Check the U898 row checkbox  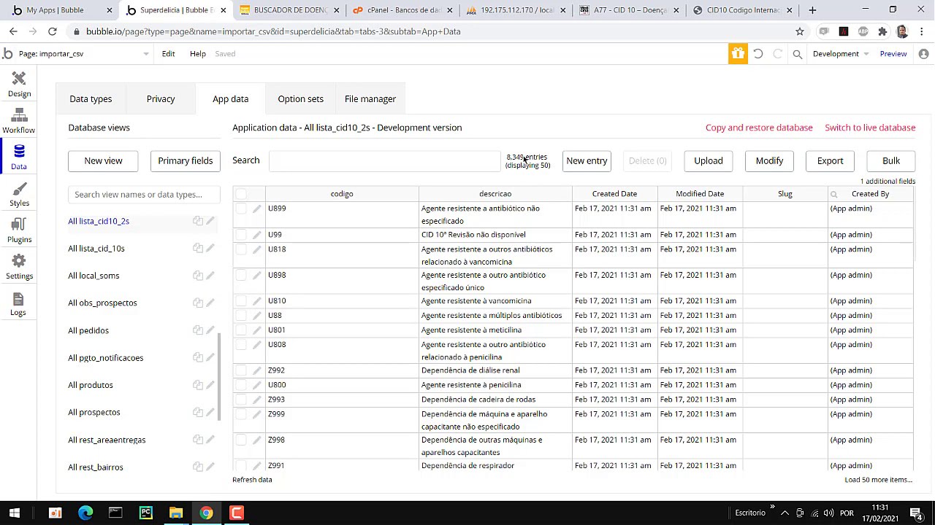(x=241, y=275)
